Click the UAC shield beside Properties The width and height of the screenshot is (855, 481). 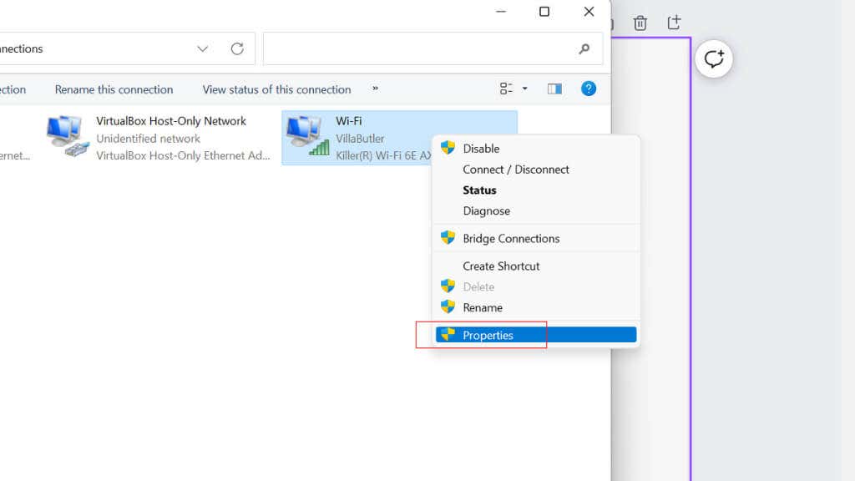coord(448,335)
